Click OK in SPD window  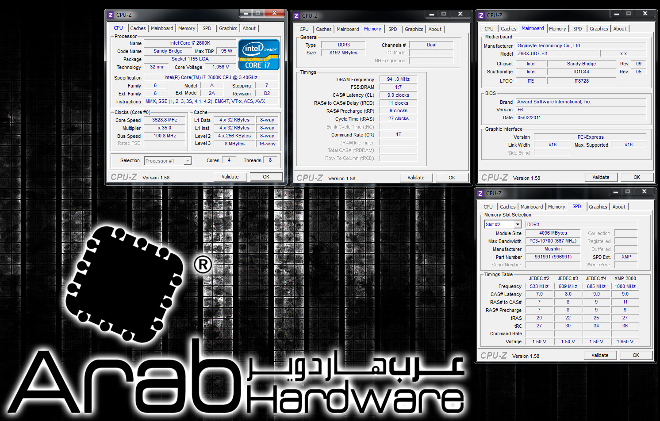point(636,355)
